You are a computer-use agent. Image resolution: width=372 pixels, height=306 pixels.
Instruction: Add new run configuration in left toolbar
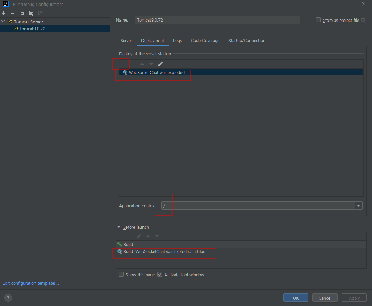[3, 13]
